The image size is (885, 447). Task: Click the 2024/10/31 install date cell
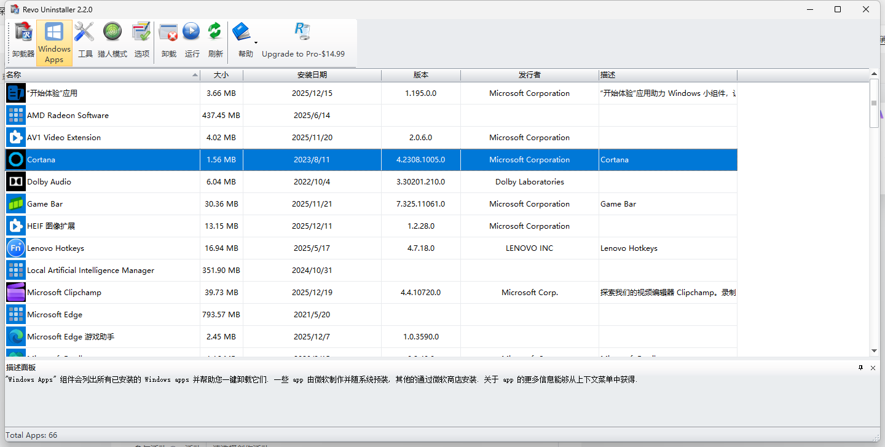click(312, 271)
